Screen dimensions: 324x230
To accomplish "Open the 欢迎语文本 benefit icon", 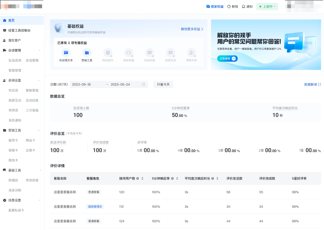I will pyautogui.click(x=66, y=53).
